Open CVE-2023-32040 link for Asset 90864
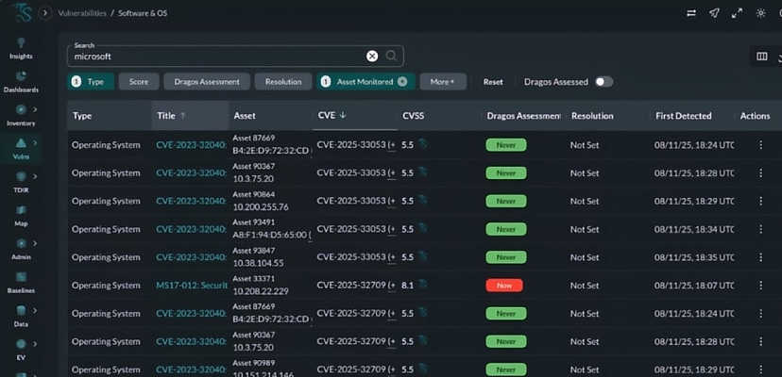The width and height of the screenshot is (782, 377). (192, 201)
